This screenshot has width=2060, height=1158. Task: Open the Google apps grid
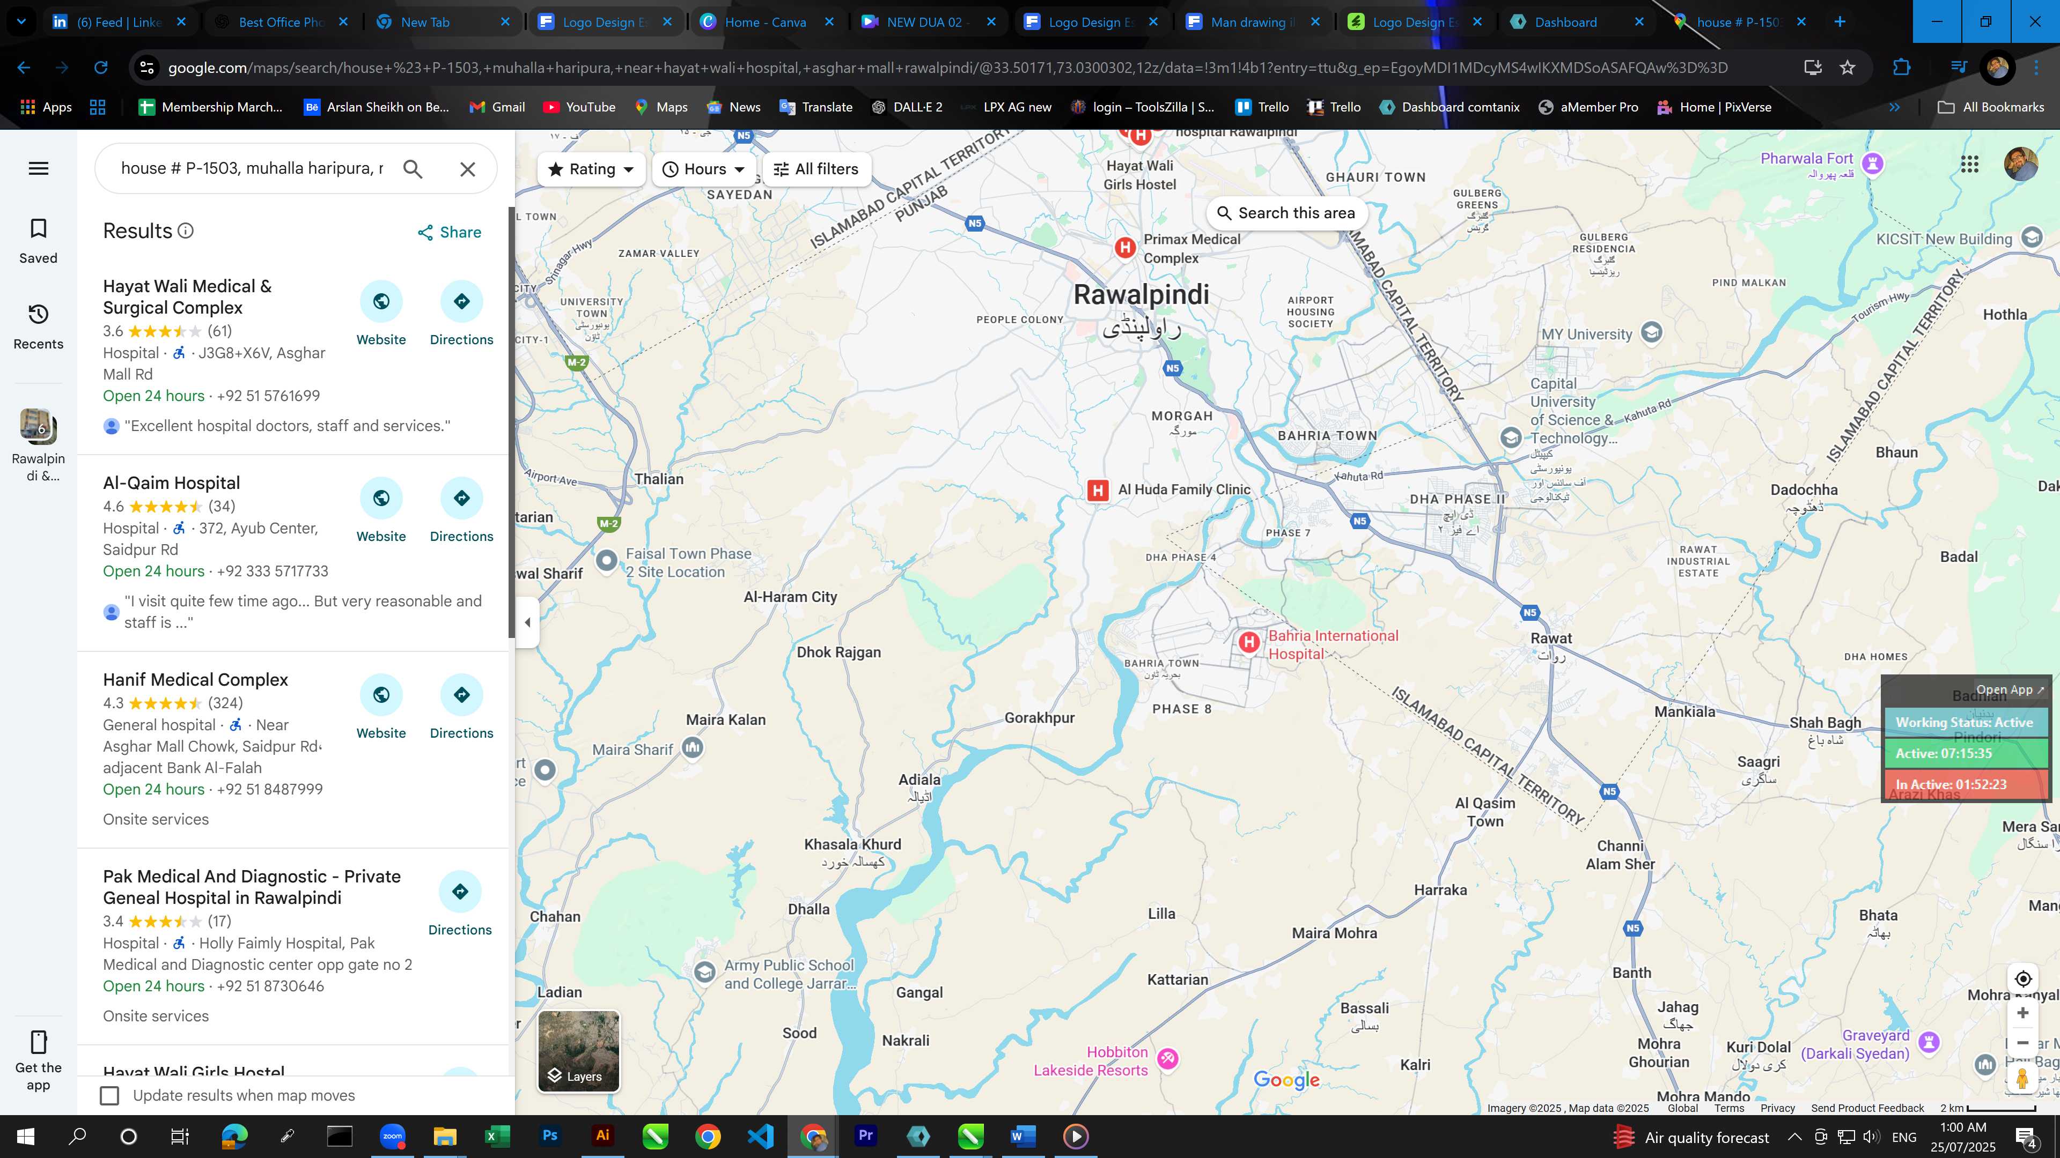pyautogui.click(x=1970, y=164)
